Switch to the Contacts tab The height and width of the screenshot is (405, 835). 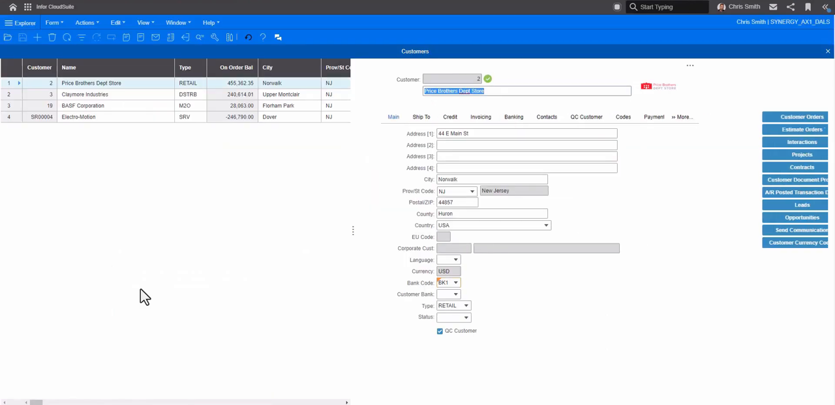(547, 117)
